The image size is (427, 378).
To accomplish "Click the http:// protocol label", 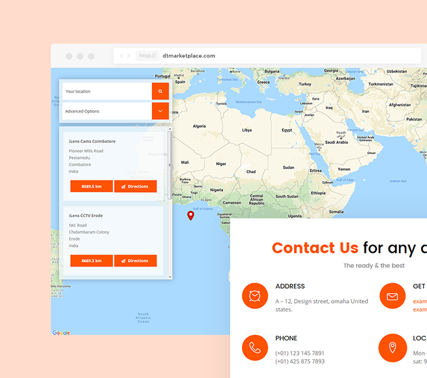I will pos(147,56).
